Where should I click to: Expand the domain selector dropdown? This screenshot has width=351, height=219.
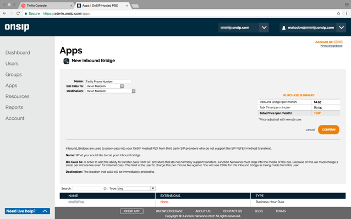pos(264,28)
